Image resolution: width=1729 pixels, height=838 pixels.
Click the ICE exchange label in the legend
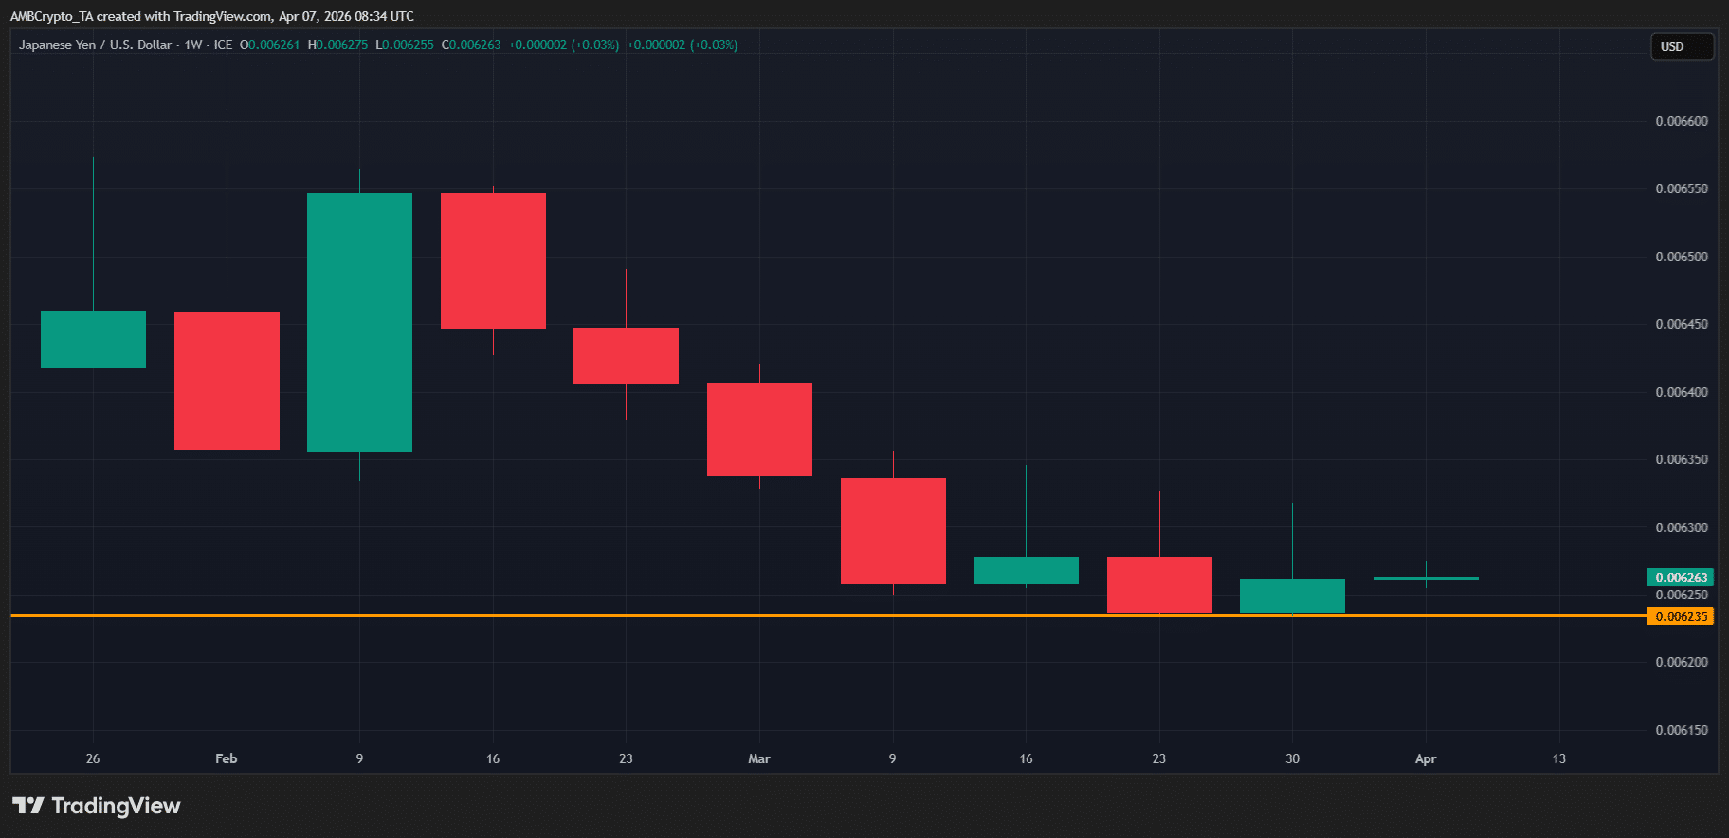click(x=223, y=45)
